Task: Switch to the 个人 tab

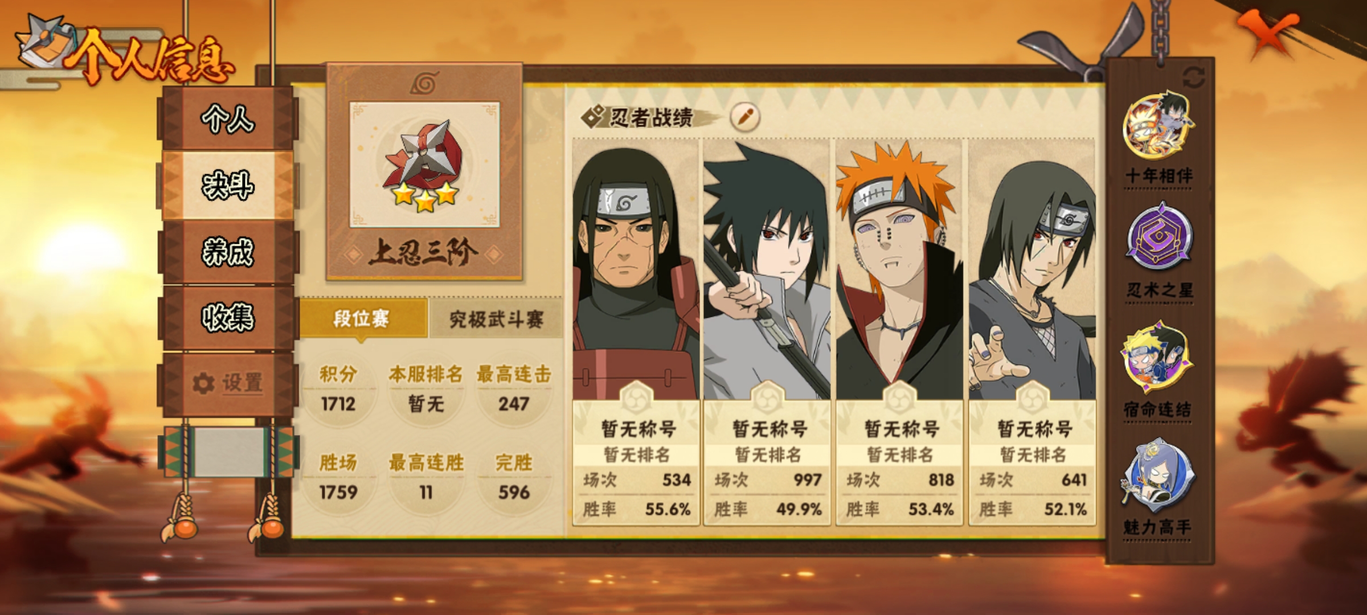Action: pyautogui.click(x=228, y=119)
